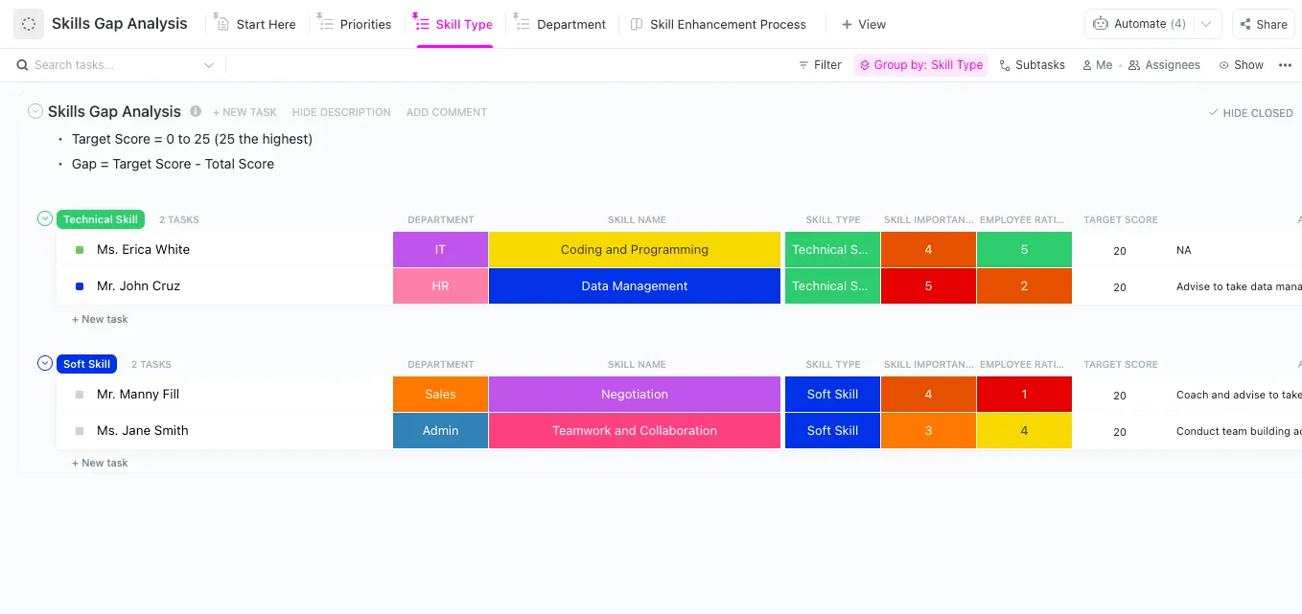
Task: Open the Filter options
Action: coord(820,65)
